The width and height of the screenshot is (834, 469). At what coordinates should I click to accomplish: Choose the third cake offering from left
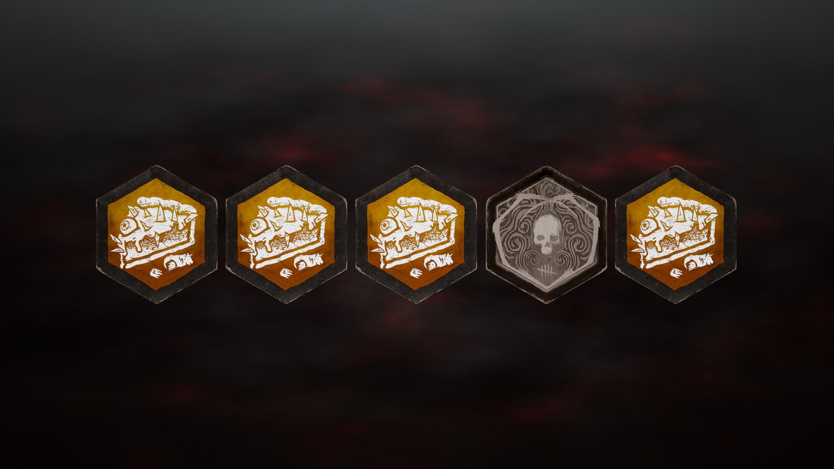416,234
